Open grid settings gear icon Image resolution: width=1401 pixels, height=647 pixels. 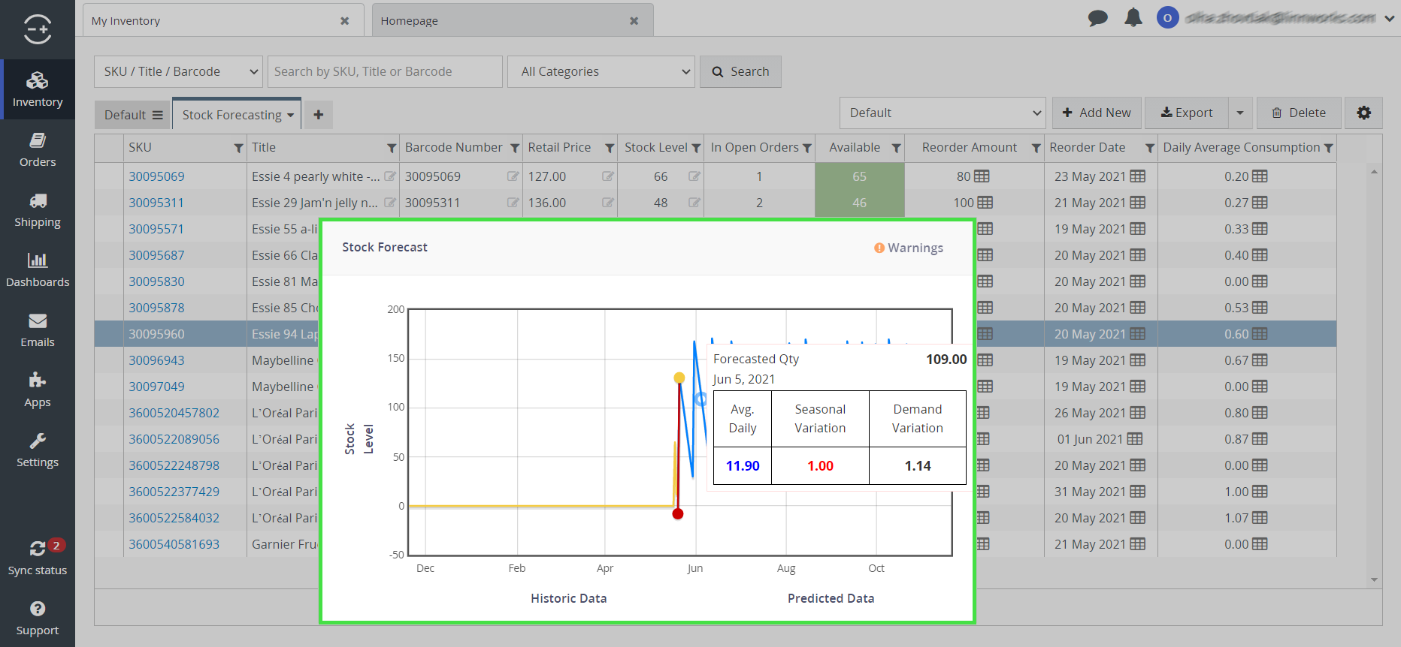point(1363,113)
